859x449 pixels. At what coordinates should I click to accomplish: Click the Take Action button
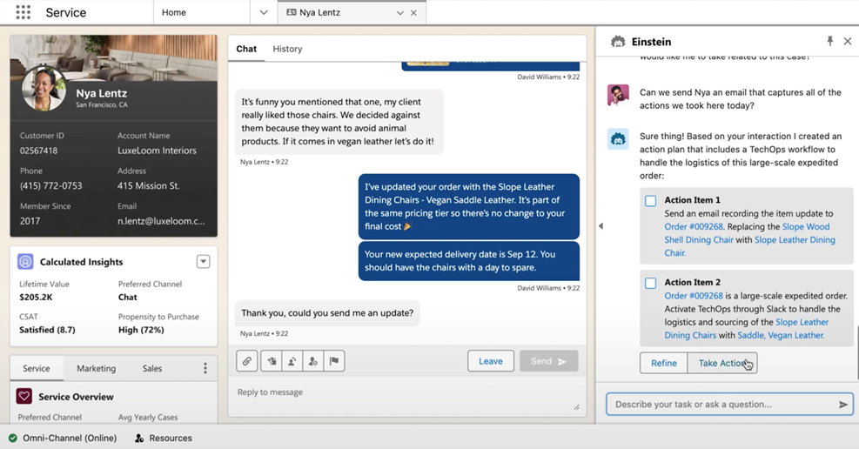(x=722, y=363)
